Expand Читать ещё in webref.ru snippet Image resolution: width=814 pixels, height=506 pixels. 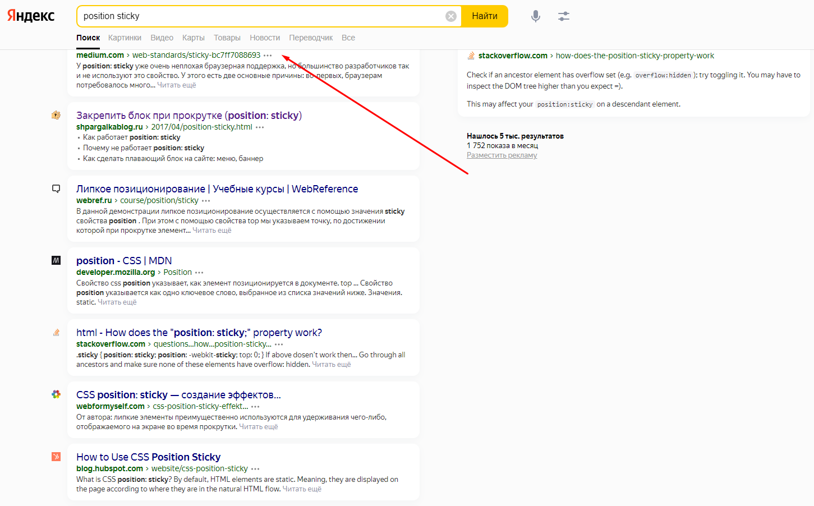[x=212, y=231]
